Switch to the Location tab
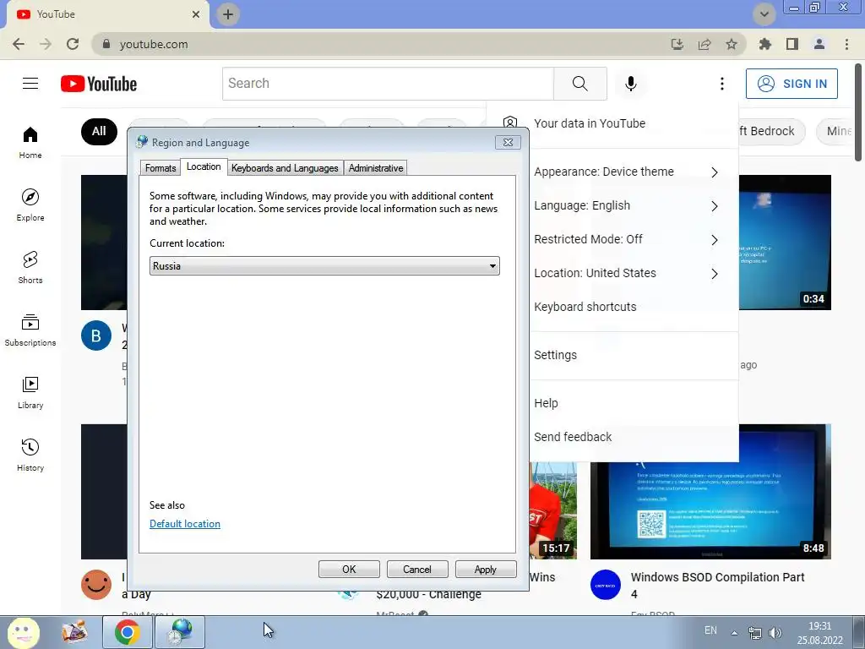The height and width of the screenshot is (649, 865). [204, 166]
